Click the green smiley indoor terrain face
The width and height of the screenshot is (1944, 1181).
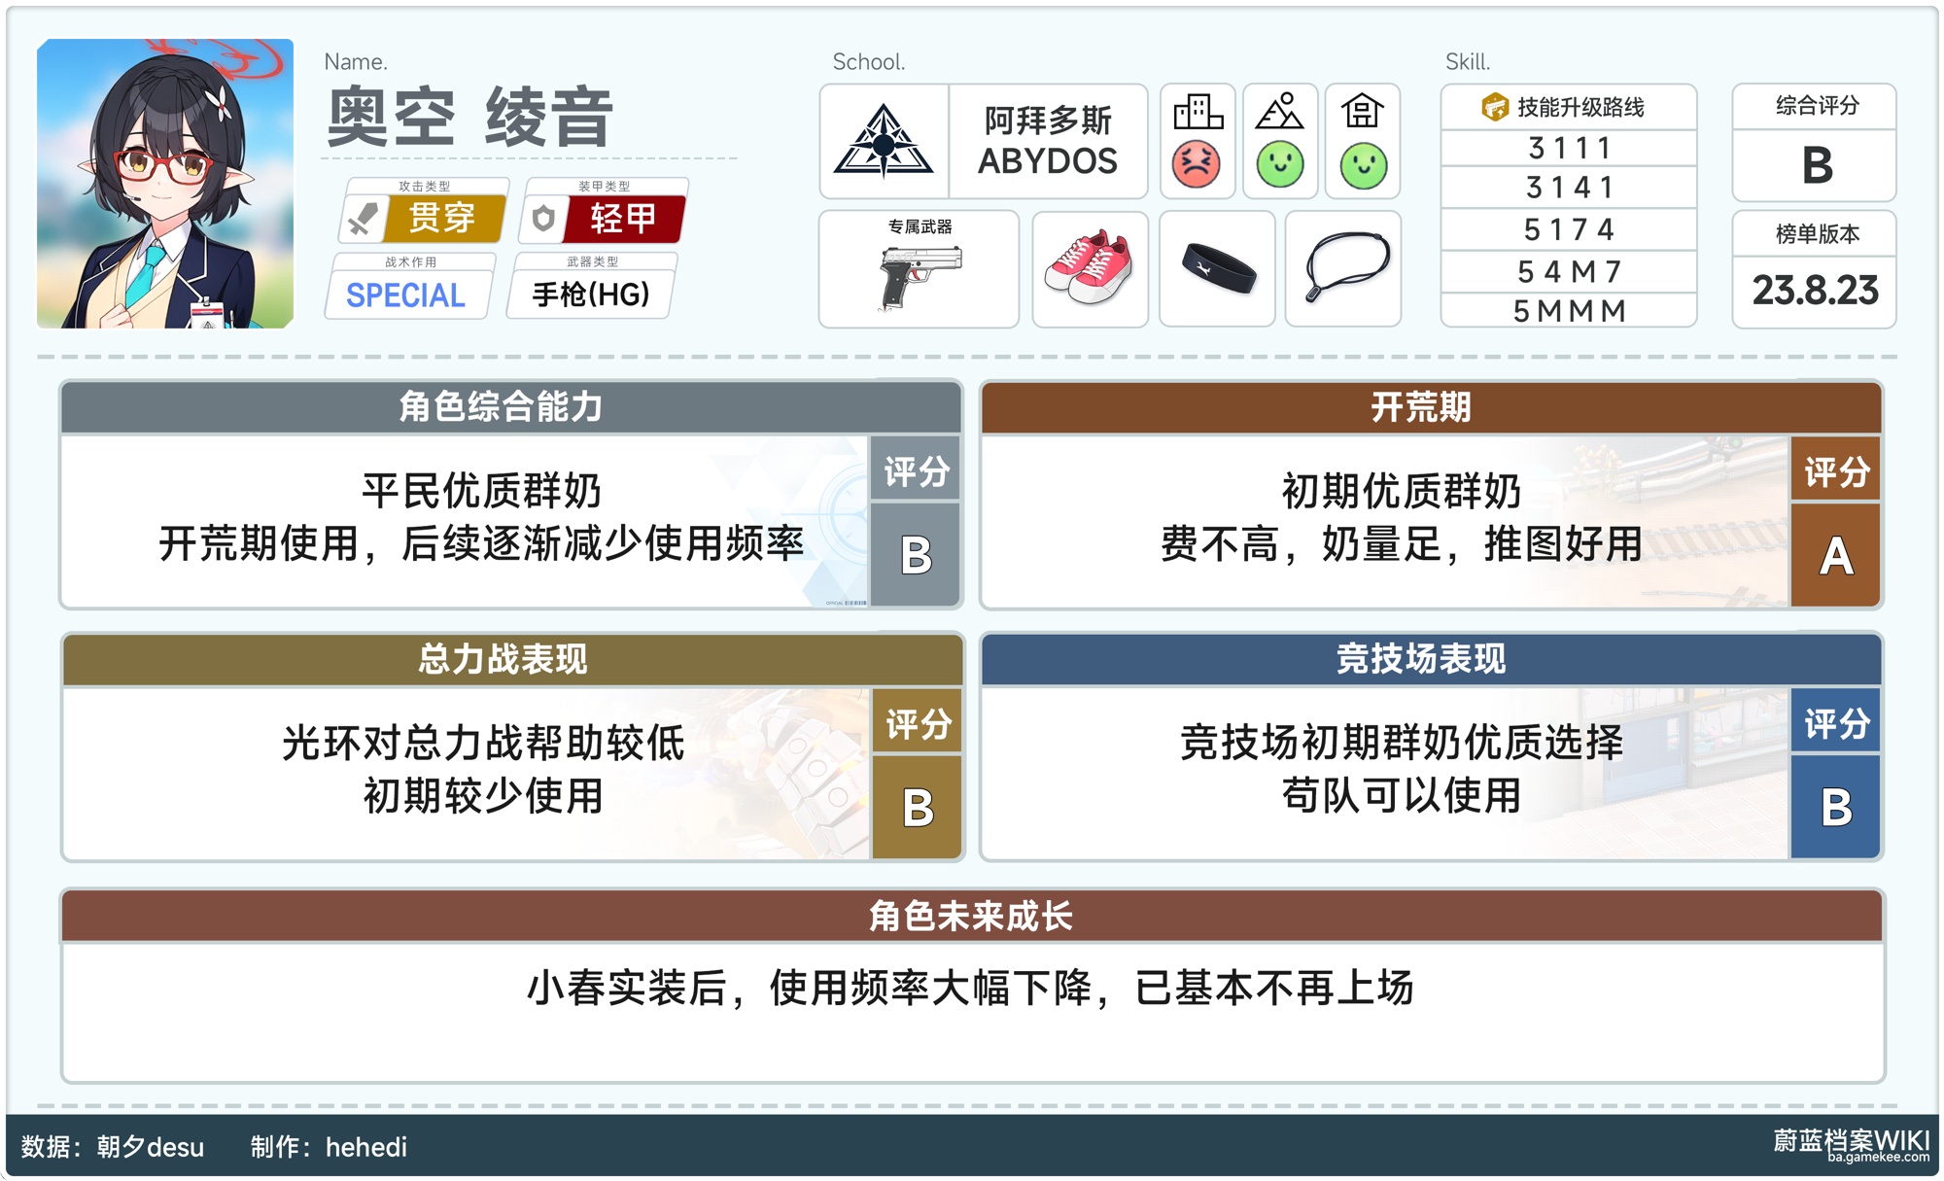point(1363,165)
